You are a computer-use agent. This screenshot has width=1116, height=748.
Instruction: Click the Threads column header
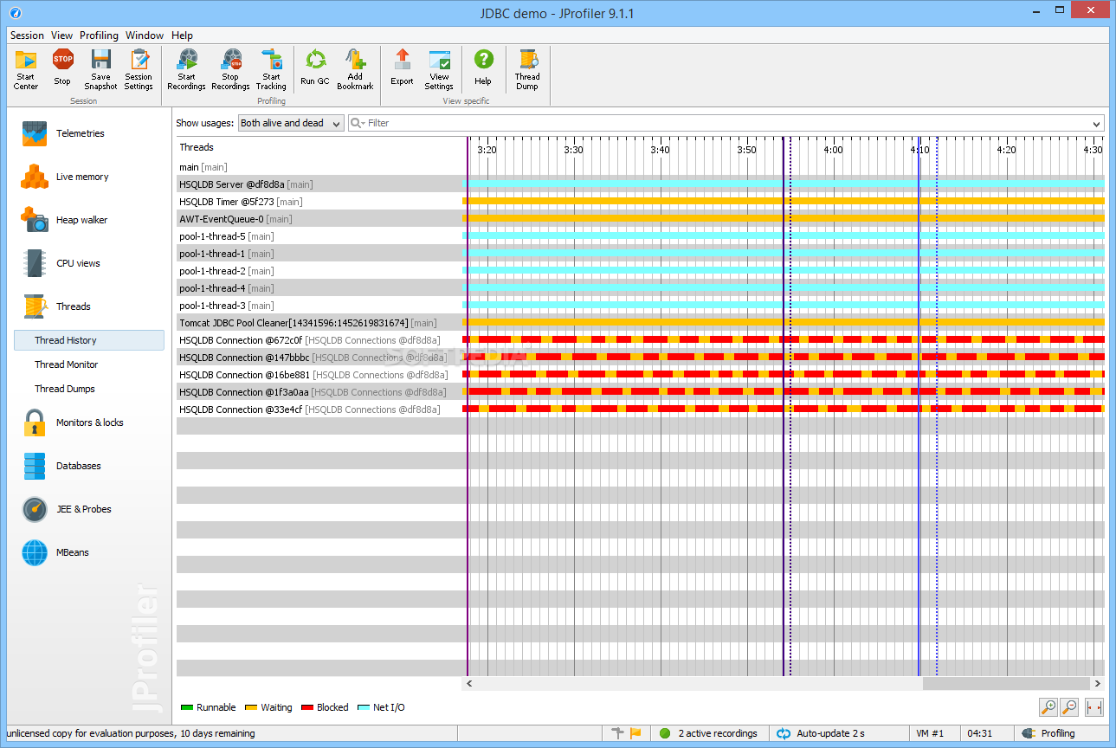[x=197, y=147]
